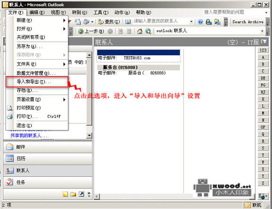The width and height of the screenshot is (272, 209).
Task: Choose 数据文件管理 in the File menu
Action: pyautogui.click(x=37, y=73)
